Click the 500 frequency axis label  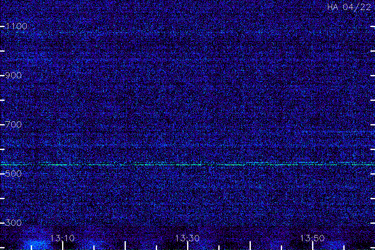[x=13, y=174]
